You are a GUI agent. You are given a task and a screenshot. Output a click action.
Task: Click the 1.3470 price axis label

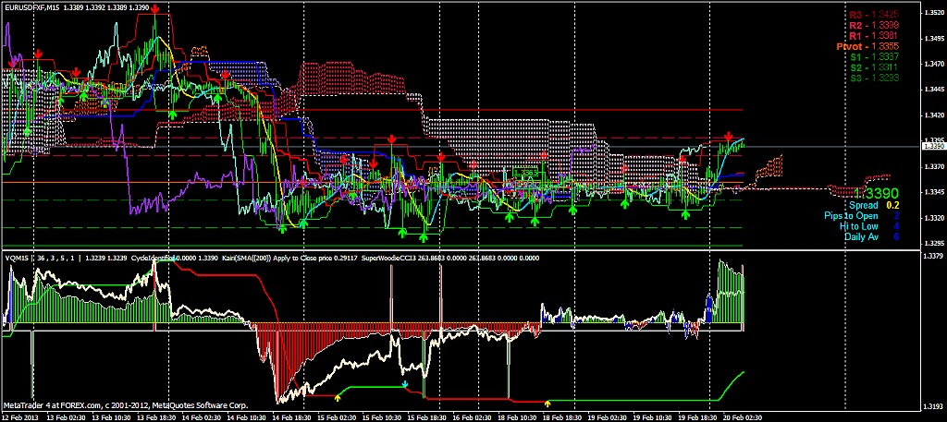pos(932,64)
